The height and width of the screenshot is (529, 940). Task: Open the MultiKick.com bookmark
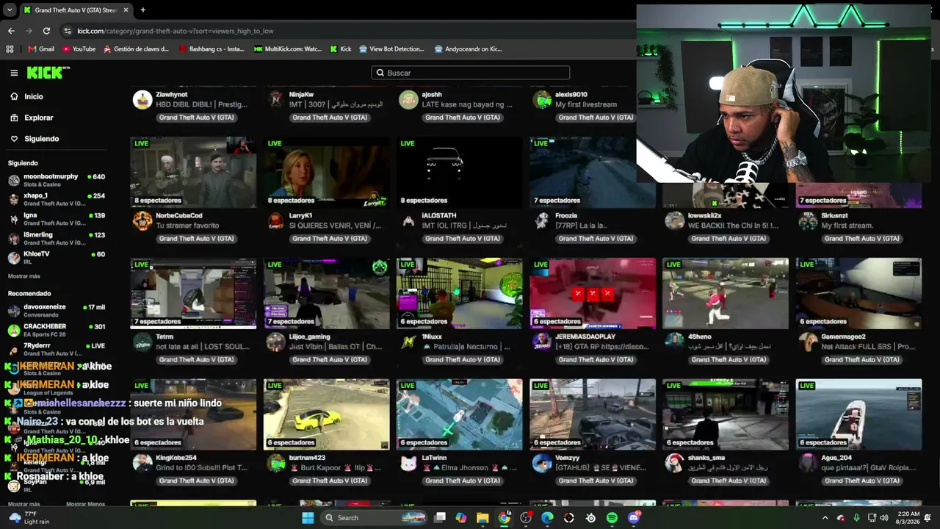(x=288, y=49)
